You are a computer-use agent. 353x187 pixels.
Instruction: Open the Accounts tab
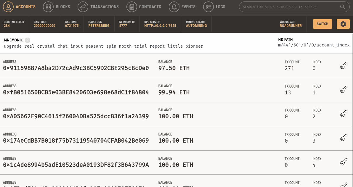pos(20,7)
